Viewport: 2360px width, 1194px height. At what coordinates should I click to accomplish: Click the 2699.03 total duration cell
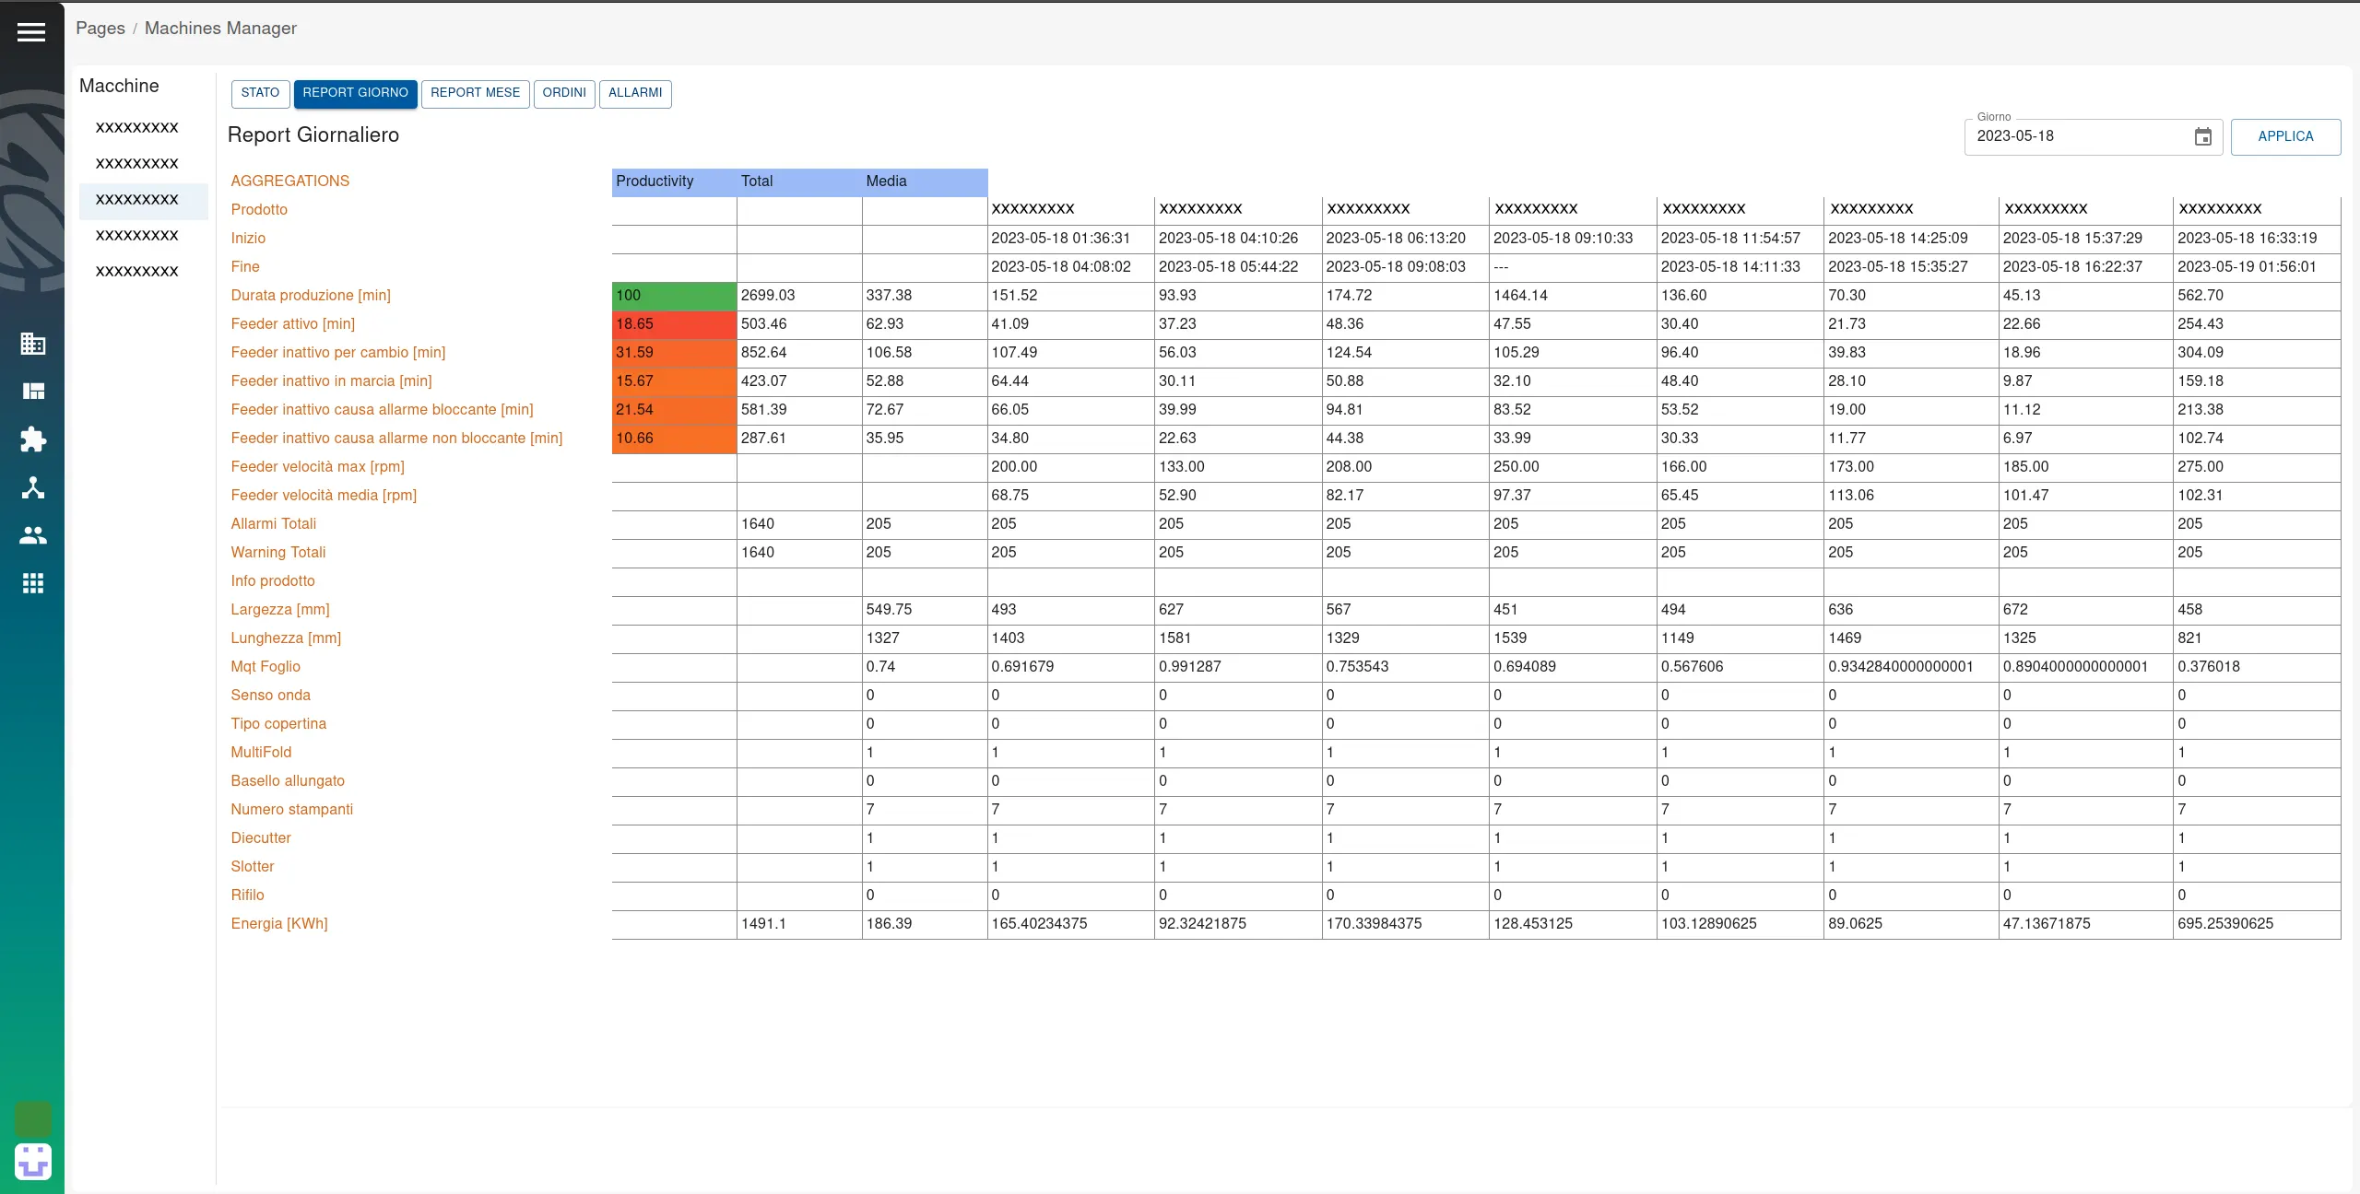click(799, 296)
